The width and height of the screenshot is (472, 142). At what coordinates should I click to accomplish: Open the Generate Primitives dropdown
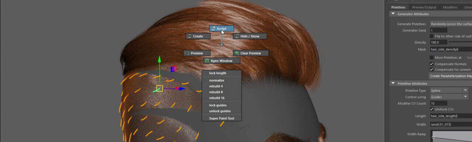click(451, 24)
